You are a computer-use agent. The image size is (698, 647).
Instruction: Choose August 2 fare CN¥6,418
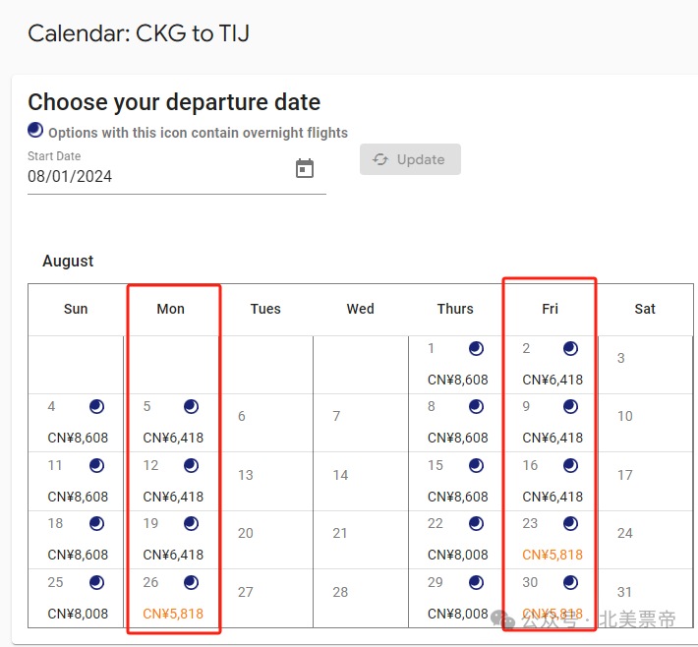pos(552,365)
